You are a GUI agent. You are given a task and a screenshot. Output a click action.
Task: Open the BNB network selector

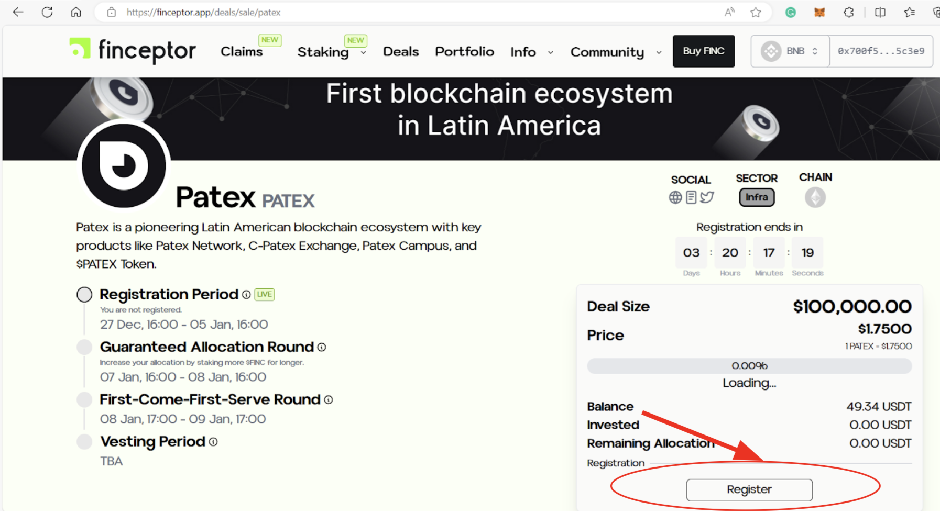791,51
